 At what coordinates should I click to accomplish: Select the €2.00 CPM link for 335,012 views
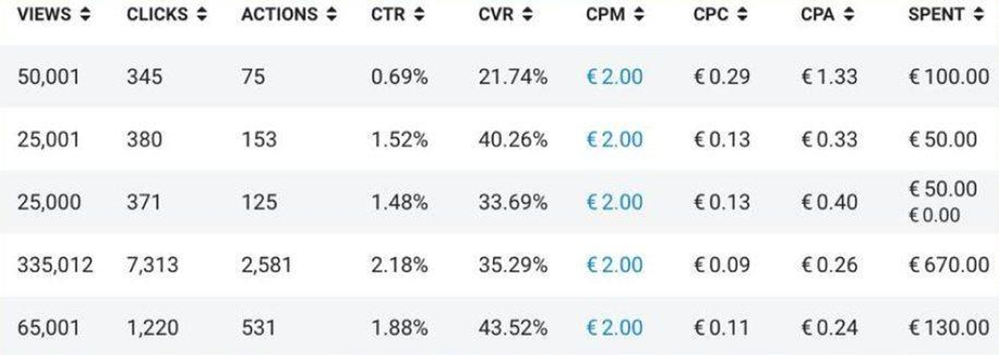(614, 265)
